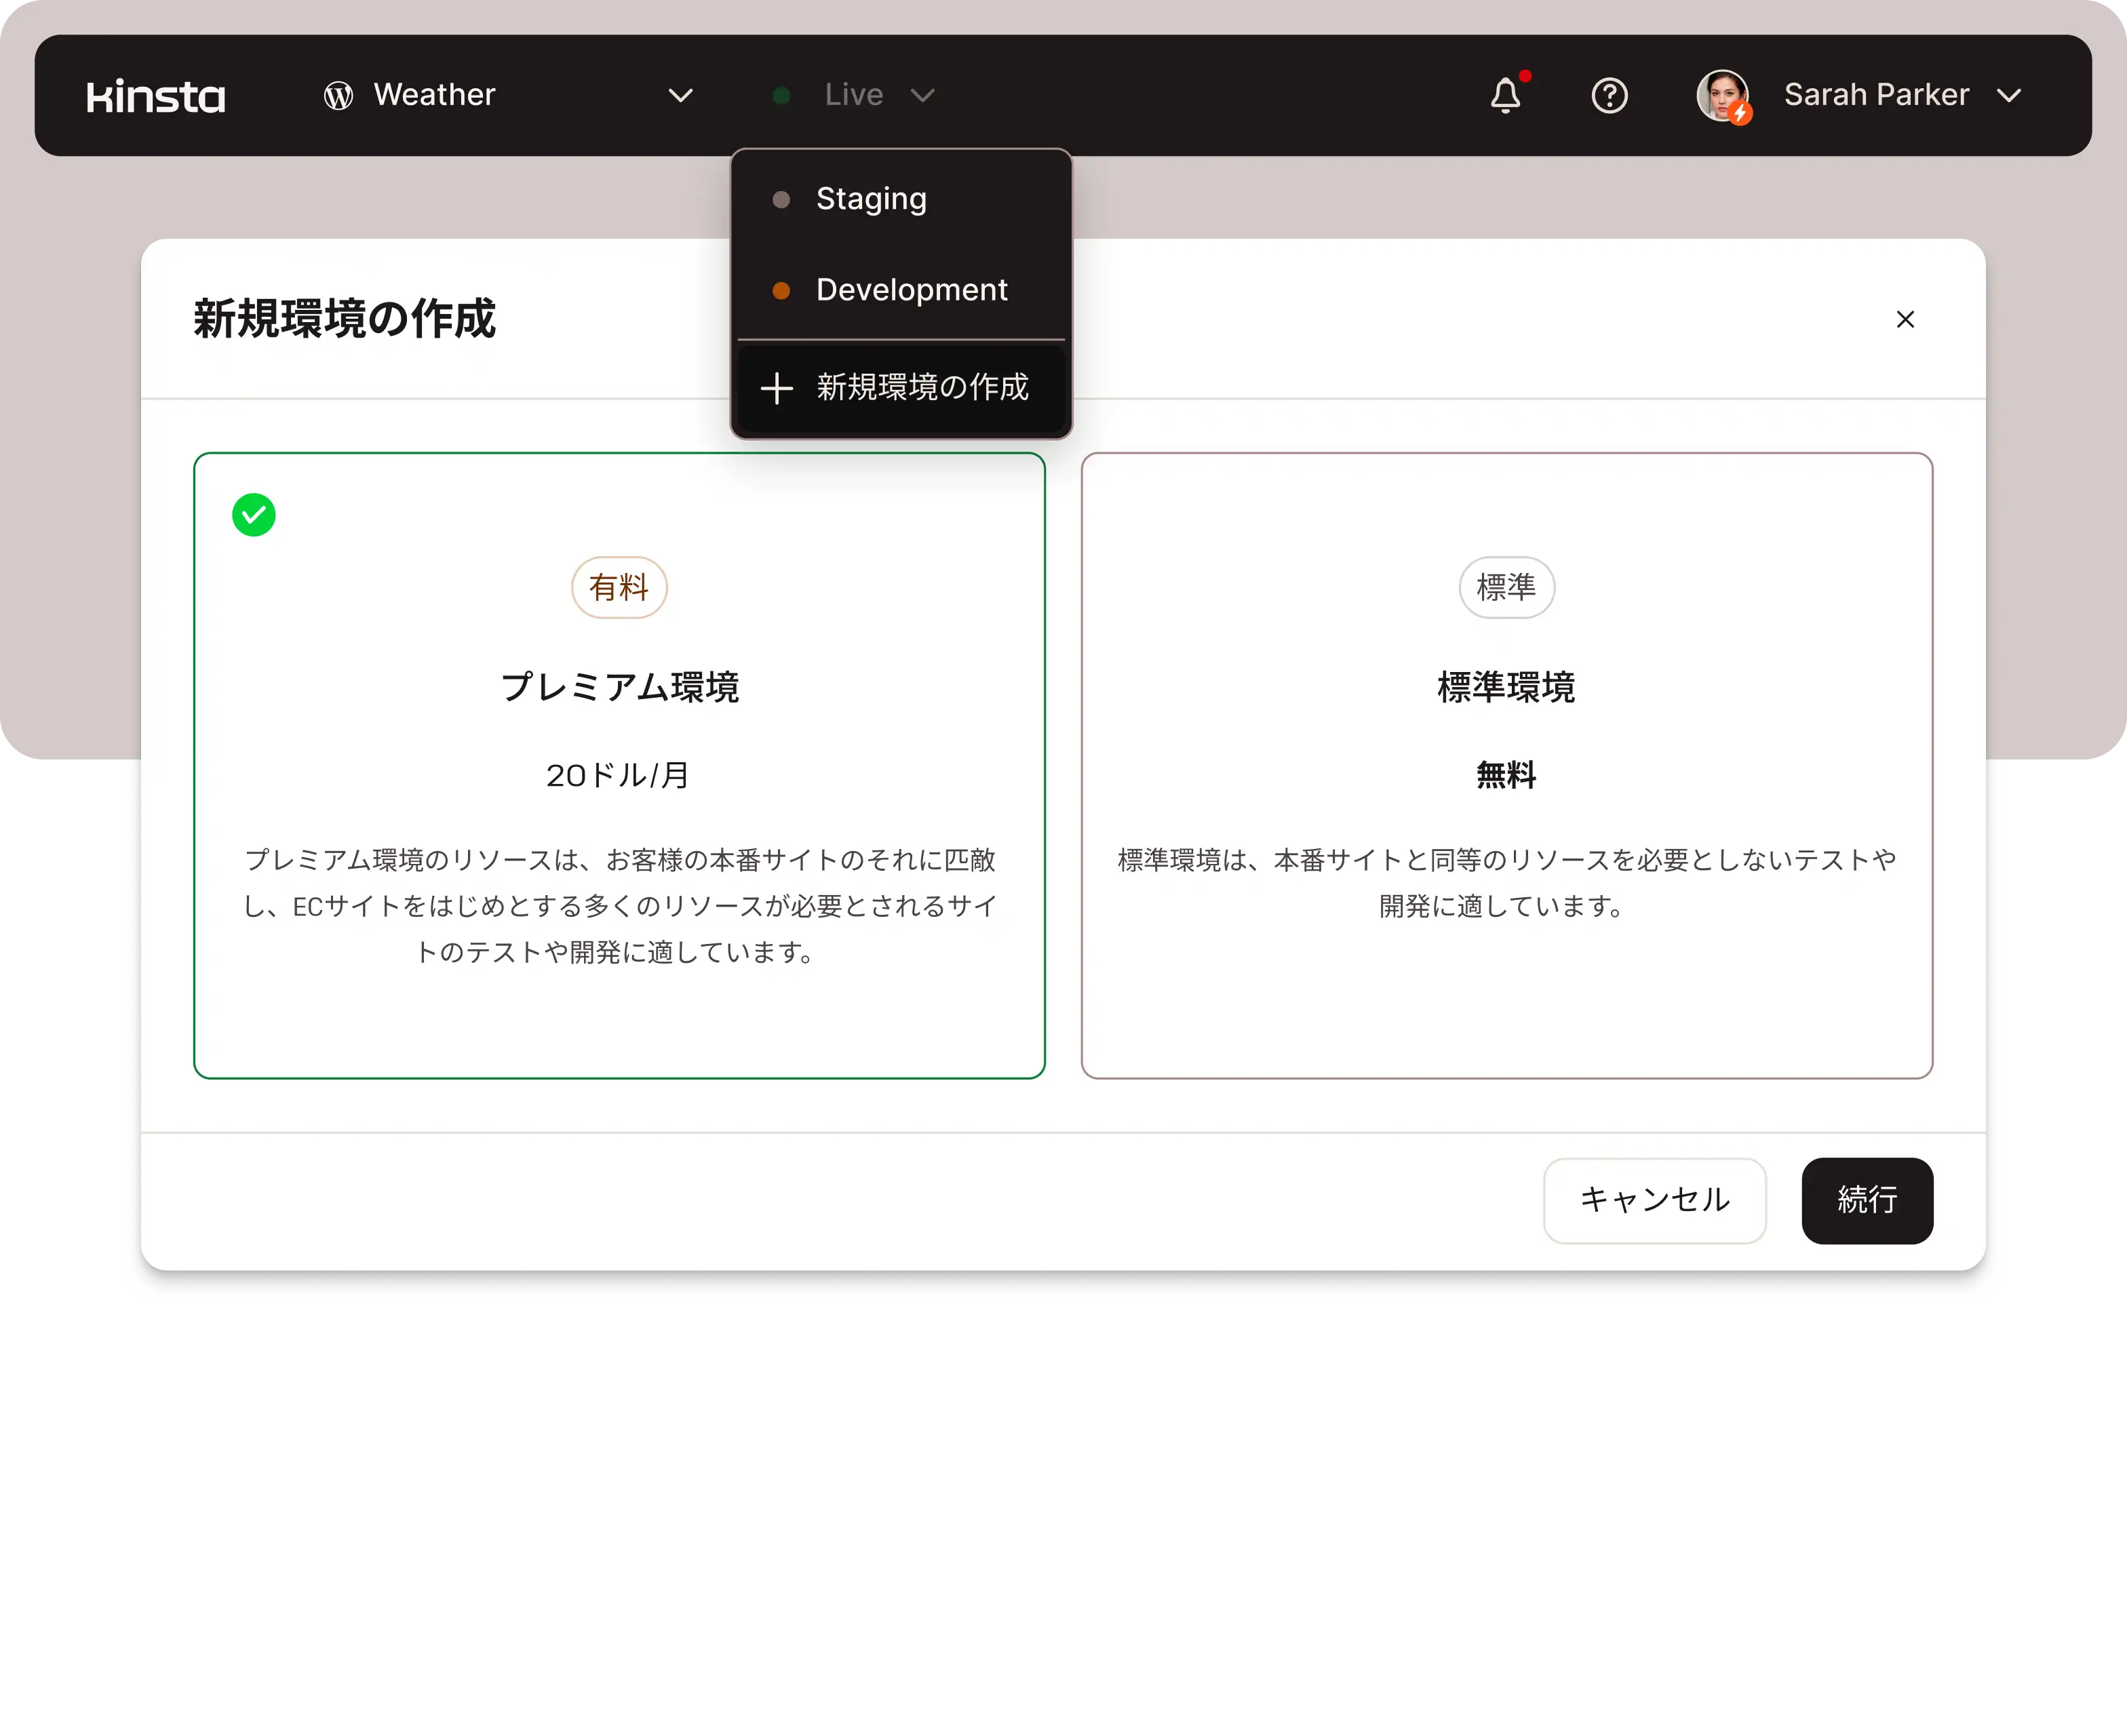The image size is (2127, 1736).
Task: Open the notifications bell
Action: coord(1505,96)
